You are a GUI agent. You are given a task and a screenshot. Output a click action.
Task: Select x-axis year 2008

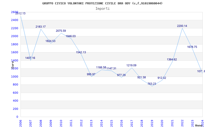point(41,123)
